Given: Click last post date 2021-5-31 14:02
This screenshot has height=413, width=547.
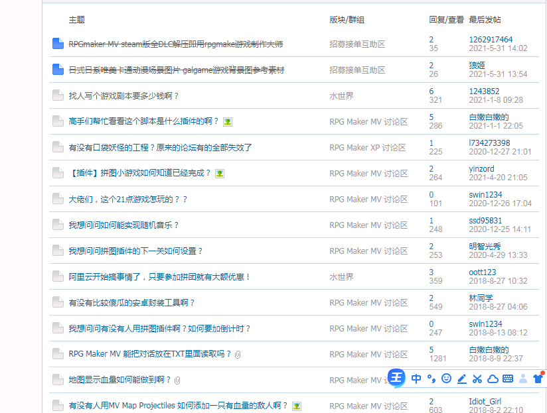Looking at the screenshot, I should (498, 48).
